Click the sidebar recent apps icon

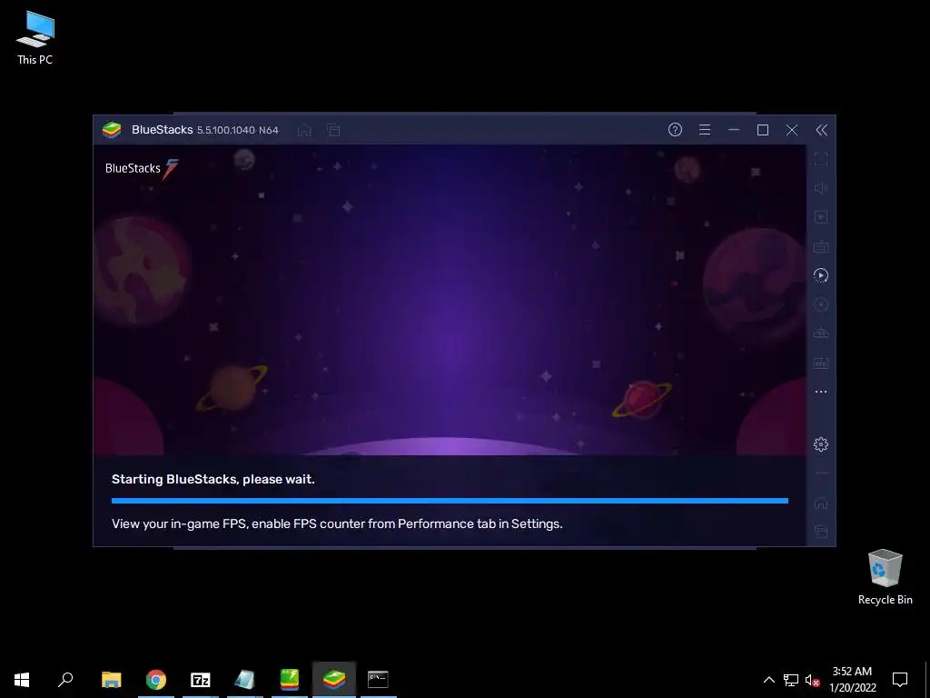tap(821, 531)
